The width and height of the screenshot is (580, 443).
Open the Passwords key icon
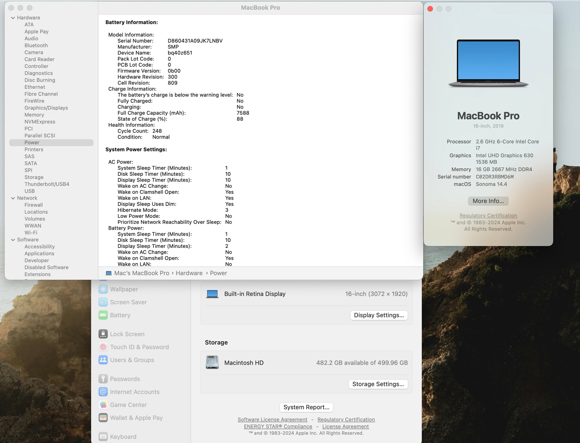coord(103,379)
